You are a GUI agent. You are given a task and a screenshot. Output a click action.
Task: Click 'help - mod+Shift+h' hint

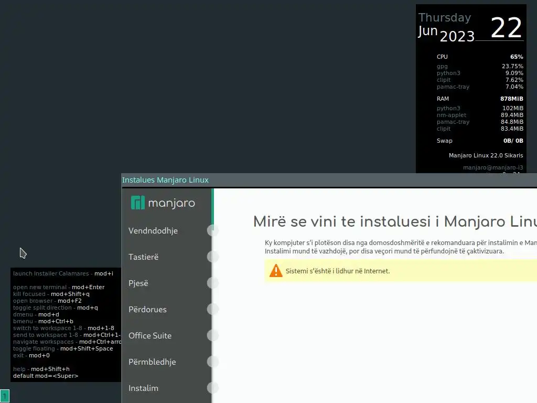click(41, 369)
